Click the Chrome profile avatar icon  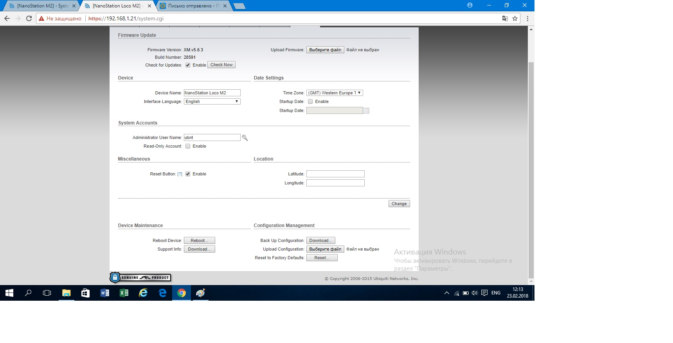coord(470,5)
